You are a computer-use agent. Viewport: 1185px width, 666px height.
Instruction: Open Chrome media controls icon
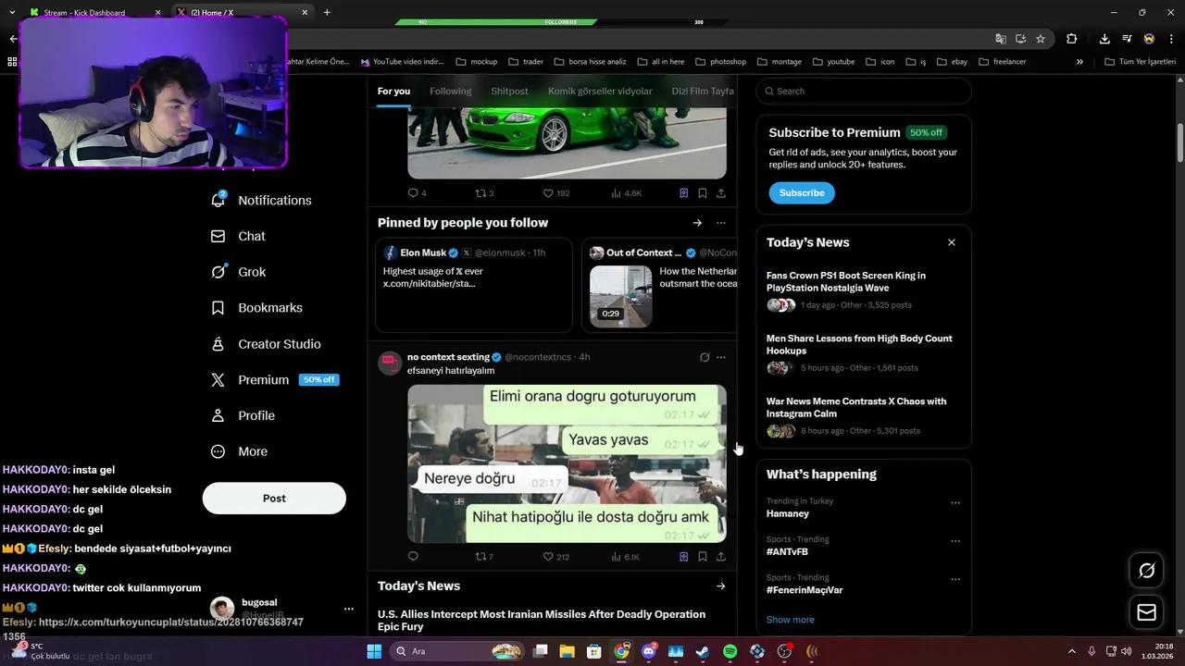(x=1127, y=39)
